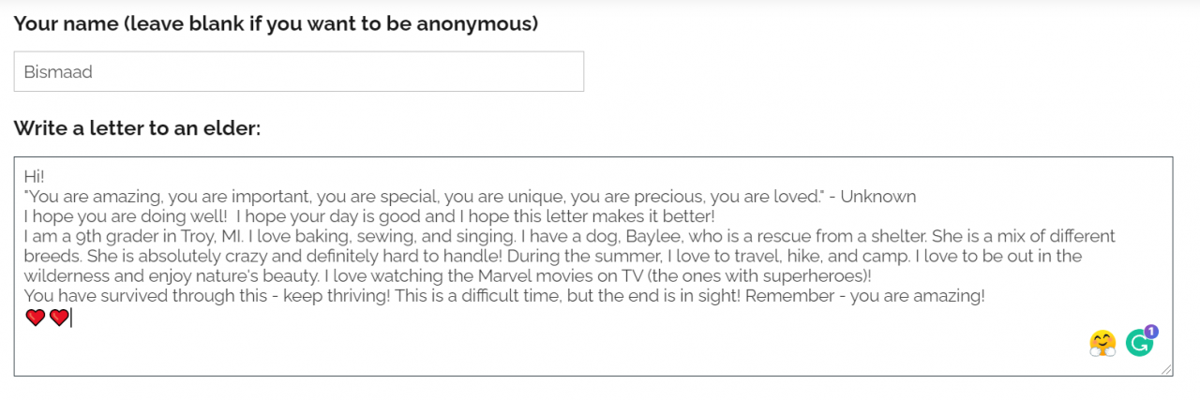This screenshot has width=1200, height=400.
Task: Click the "Write a letter to an elder" label
Action: coord(137,128)
